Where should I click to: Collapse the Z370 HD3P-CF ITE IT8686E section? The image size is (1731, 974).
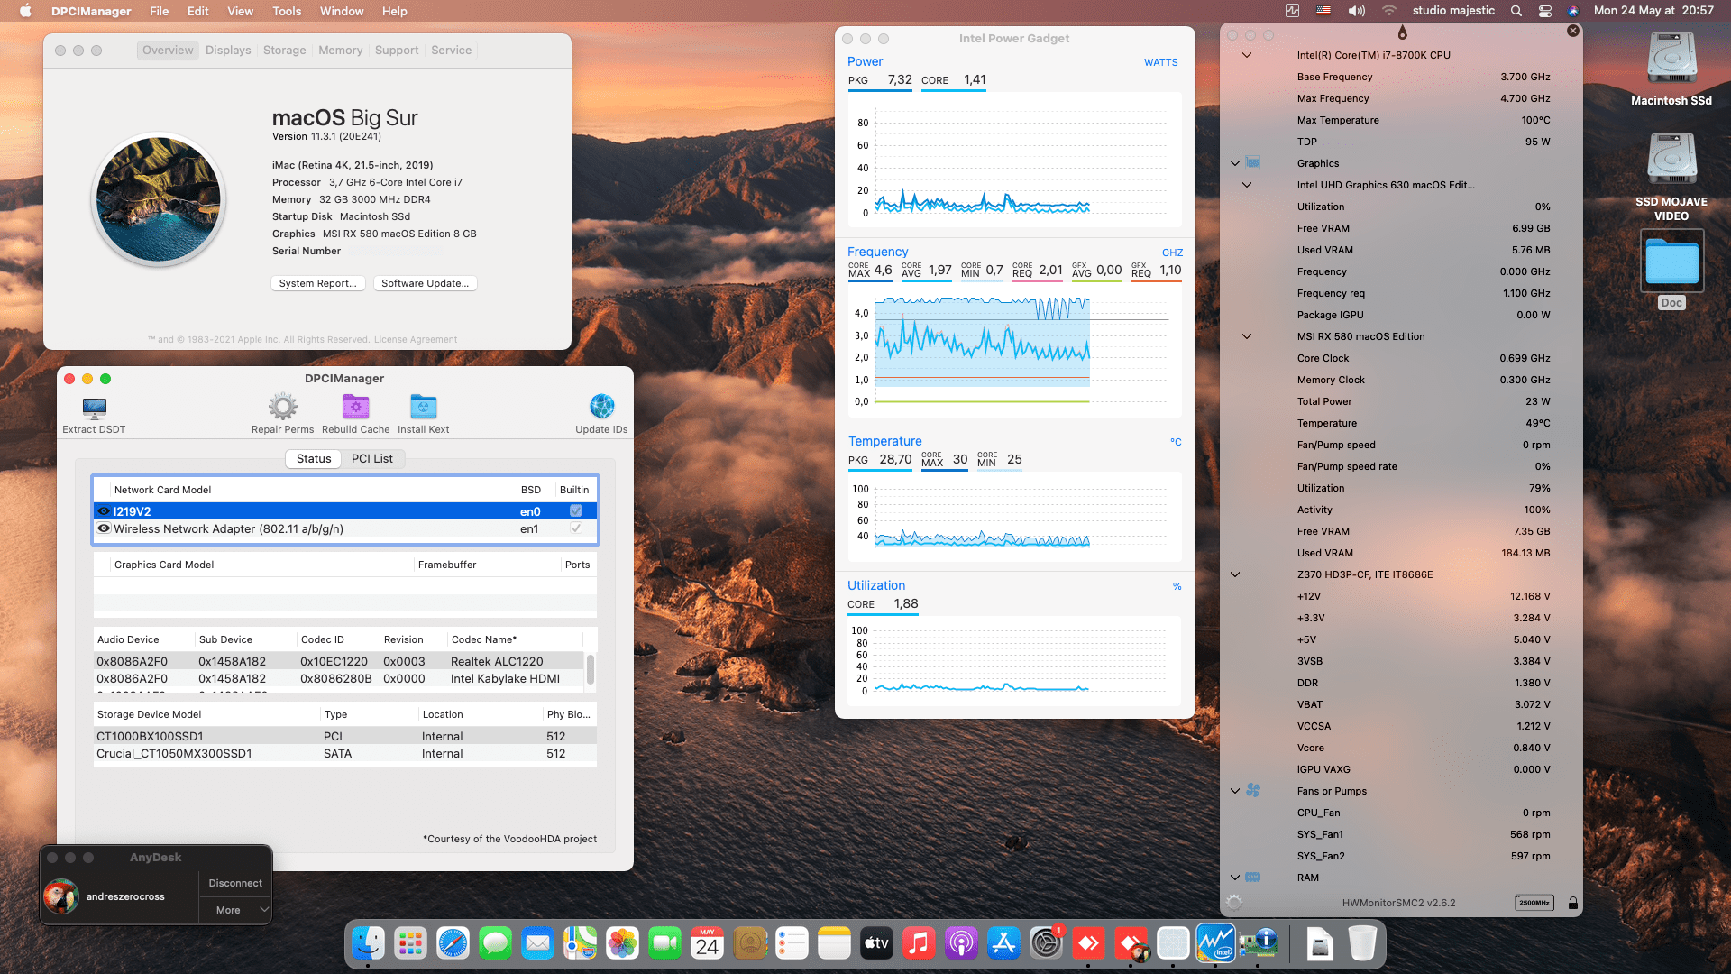pyautogui.click(x=1235, y=574)
